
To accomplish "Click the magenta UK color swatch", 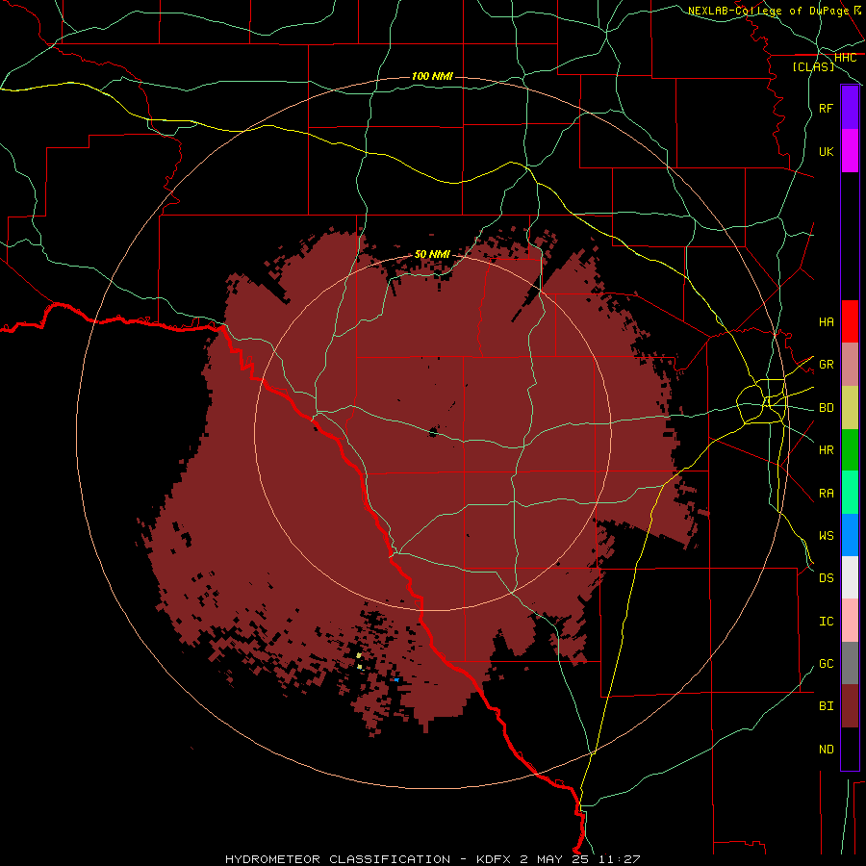I will click(x=850, y=151).
